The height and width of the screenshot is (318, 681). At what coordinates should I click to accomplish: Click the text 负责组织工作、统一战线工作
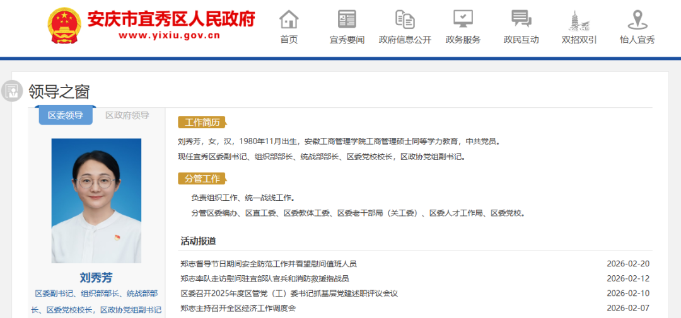[243, 198]
